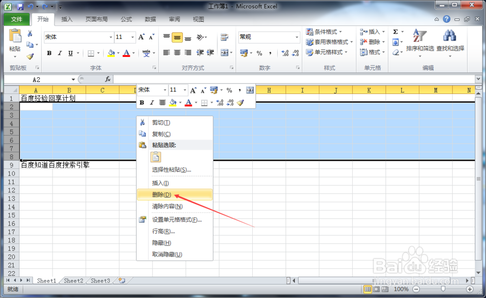Click the Paste icon in the ribbon clipboard group
Screen dimensions: 486x298
[x=15, y=36]
